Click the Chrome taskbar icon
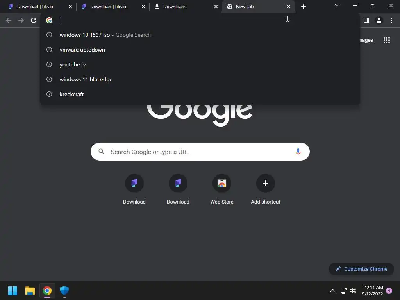 (x=47, y=291)
